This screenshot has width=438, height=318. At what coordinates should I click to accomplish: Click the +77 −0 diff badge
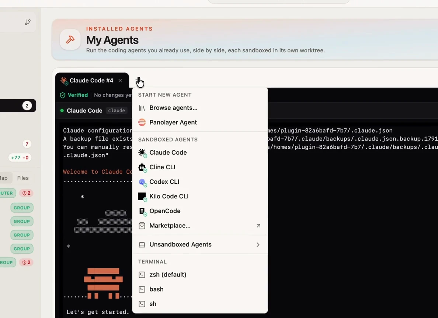coord(20,158)
